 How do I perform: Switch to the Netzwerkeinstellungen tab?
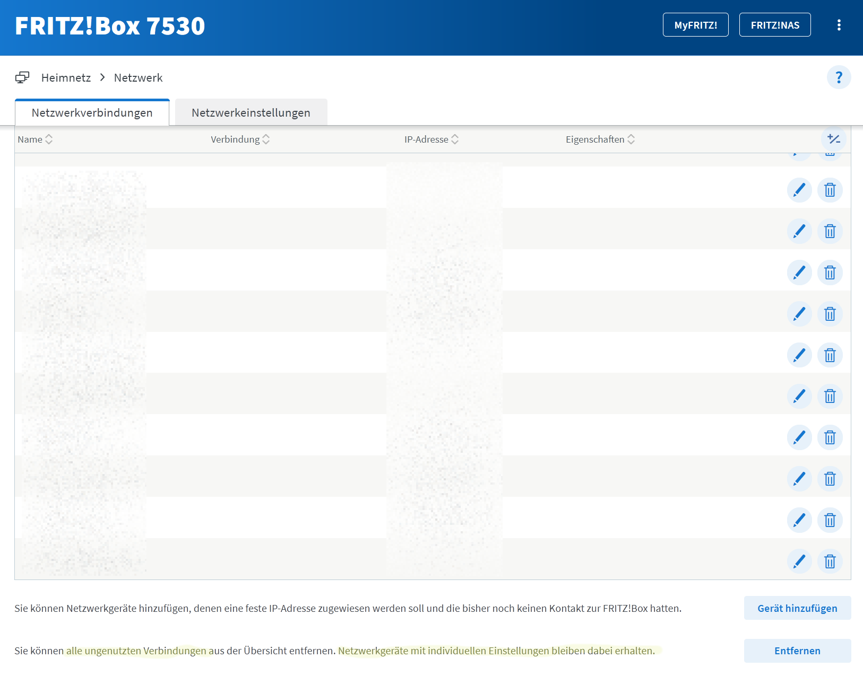251,112
